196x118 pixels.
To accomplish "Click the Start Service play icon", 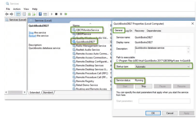I will coord(52,14).
